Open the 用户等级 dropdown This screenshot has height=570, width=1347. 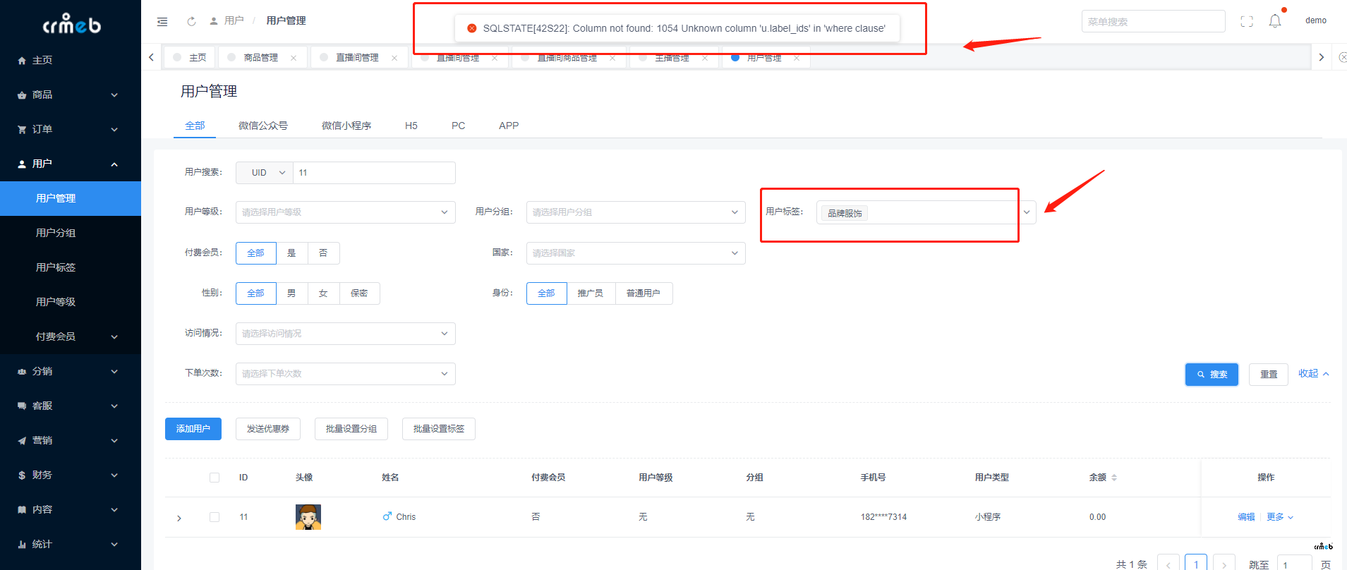pos(346,212)
